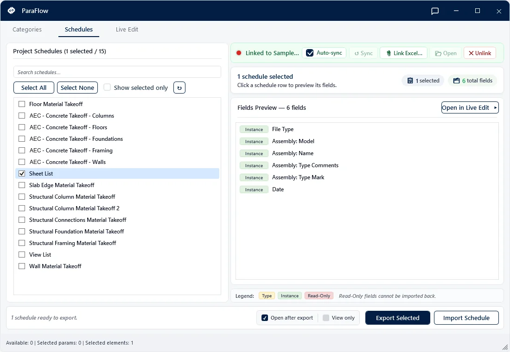
Task: Select Structural Framing Material Takeoff row text
Action: (72, 243)
